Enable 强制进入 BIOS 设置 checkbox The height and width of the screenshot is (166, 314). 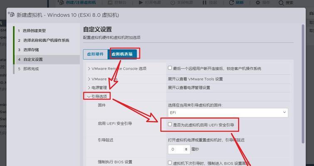pos(170,163)
